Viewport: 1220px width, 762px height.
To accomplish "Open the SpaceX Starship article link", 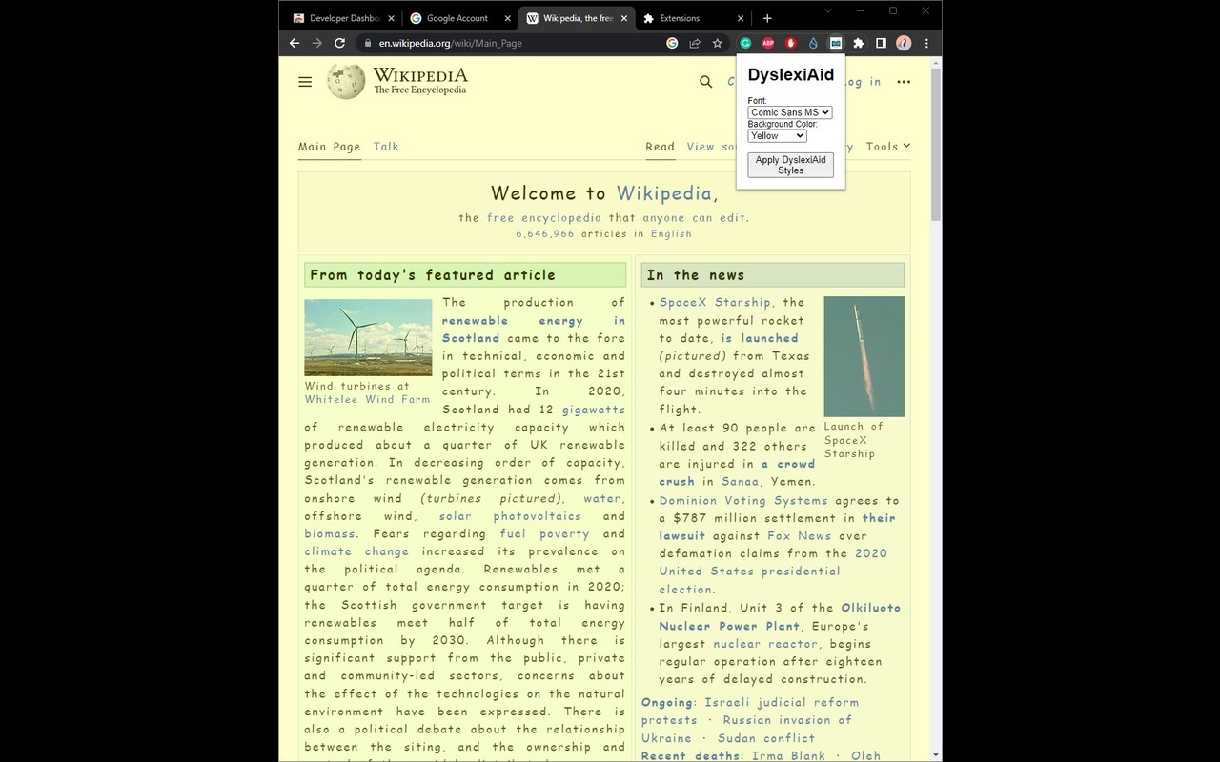I will pos(715,303).
